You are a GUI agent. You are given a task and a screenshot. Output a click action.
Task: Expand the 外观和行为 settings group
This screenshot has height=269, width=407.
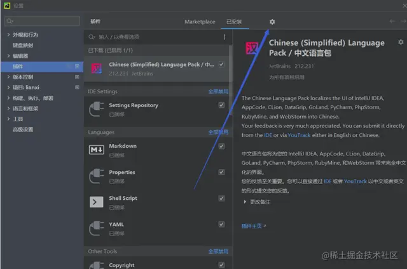8,35
